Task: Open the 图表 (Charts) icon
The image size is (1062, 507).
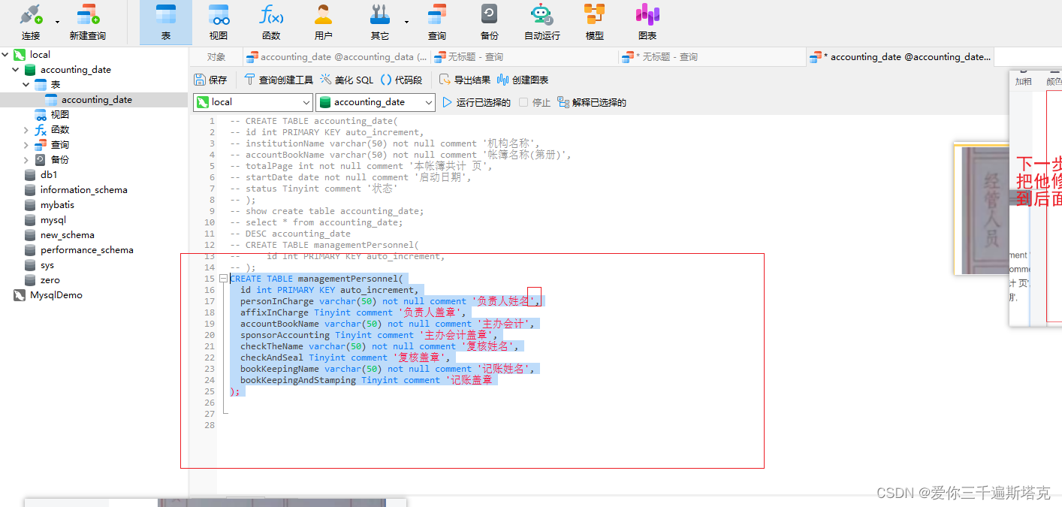Action: 647,22
